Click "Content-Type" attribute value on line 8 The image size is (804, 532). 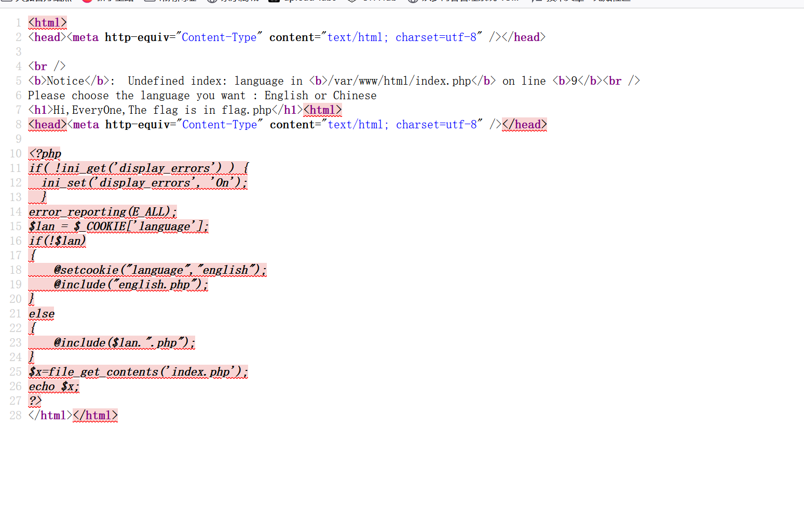pyautogui.click(x=220, y=125)
